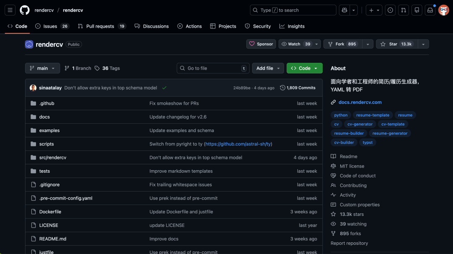Open the tests folder
The width and height of the screenshot is (453, 254).
(44, 171)
